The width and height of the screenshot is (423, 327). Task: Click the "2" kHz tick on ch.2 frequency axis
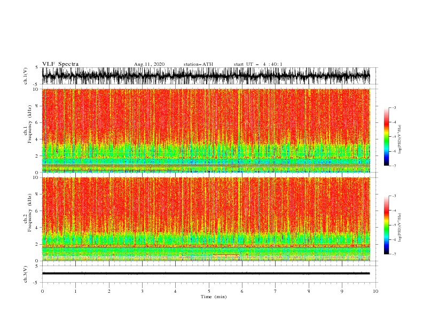(37, 244)
